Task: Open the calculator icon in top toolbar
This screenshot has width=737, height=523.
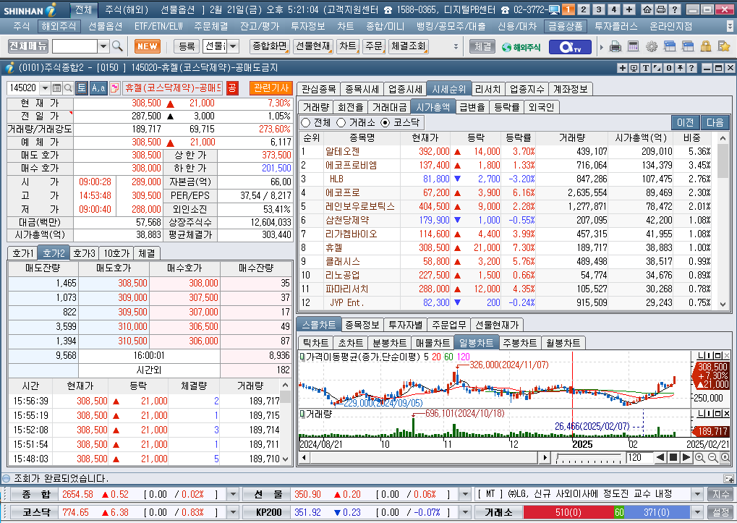Action: click(633, 46)
